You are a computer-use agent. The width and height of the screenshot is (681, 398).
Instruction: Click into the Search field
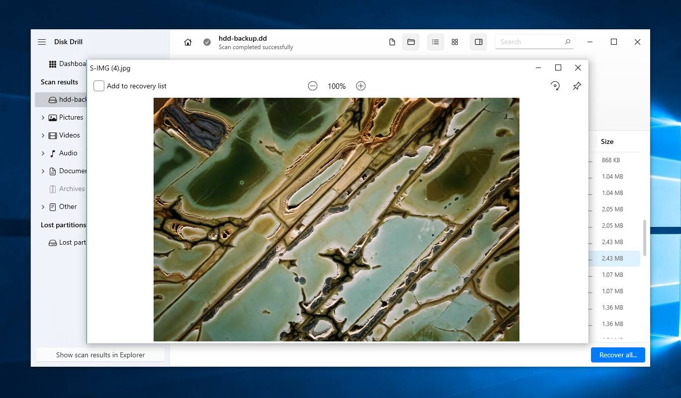click(x=529, y=42)
